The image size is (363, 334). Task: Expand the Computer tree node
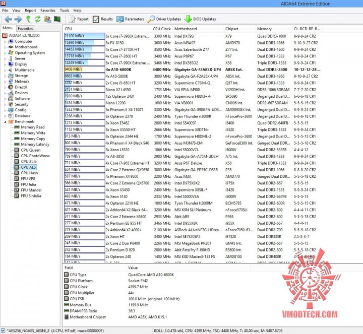[x=5, y=42]
